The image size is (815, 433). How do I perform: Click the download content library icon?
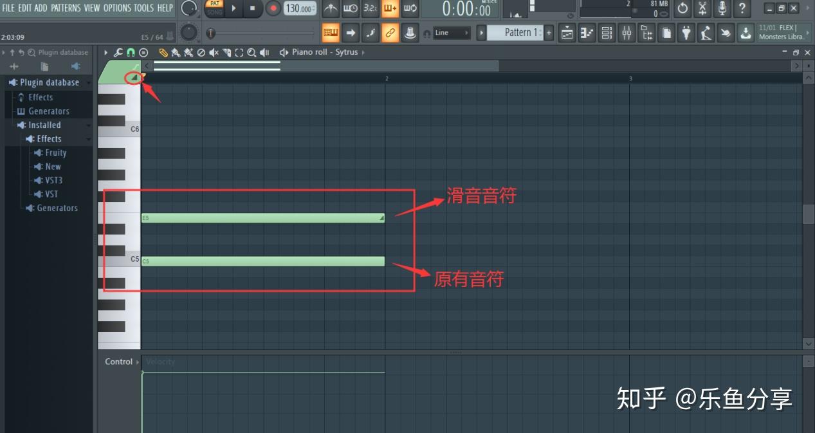(746, 32)
